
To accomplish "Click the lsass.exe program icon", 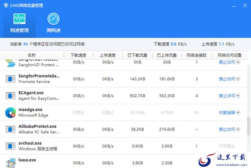I will pyautogui.click(x=10, y=163).
